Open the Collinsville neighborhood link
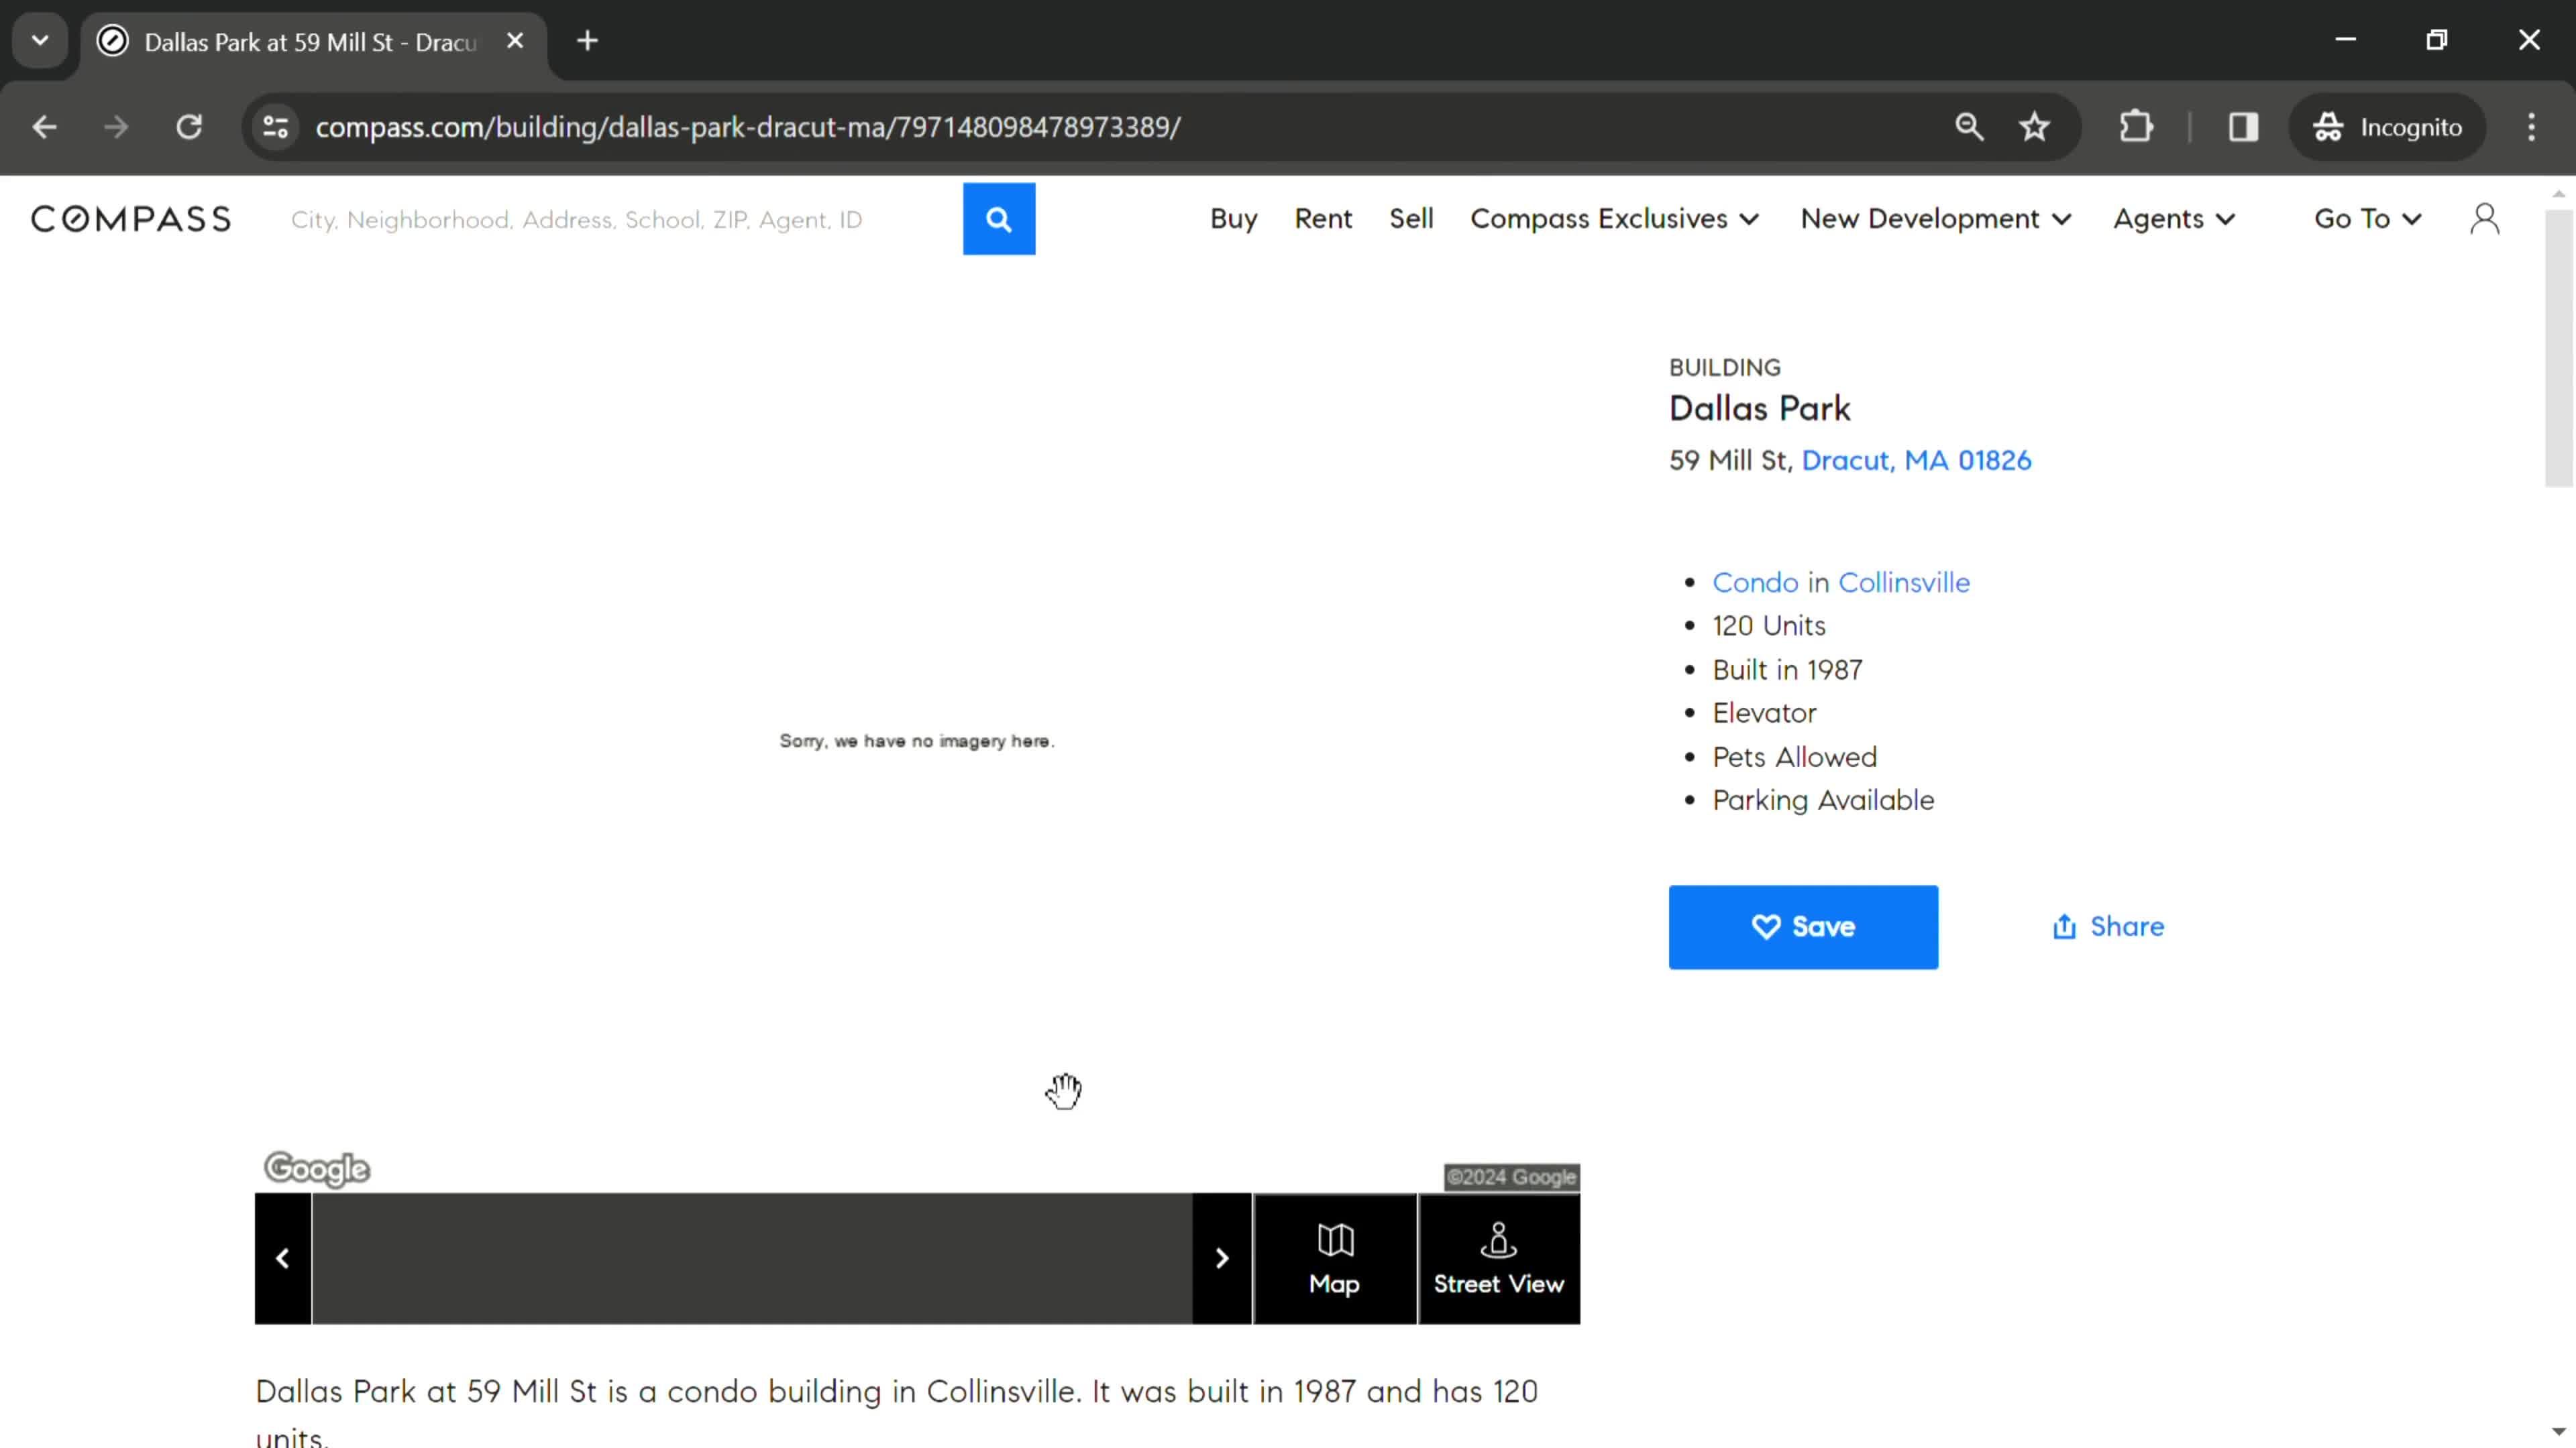 (x=1904, y=583)
